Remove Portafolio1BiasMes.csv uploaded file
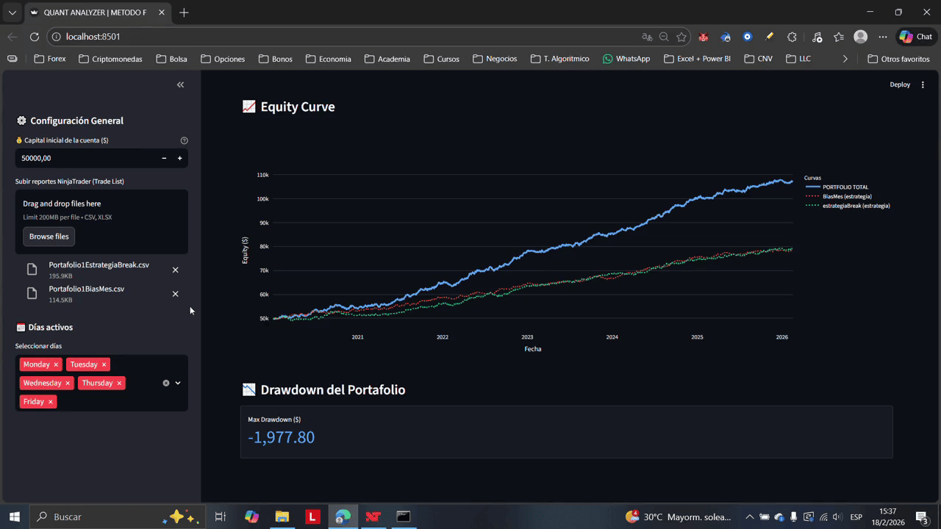Image resolution: width=941 pixels, height=529 pixels. (x=175, y=294)
